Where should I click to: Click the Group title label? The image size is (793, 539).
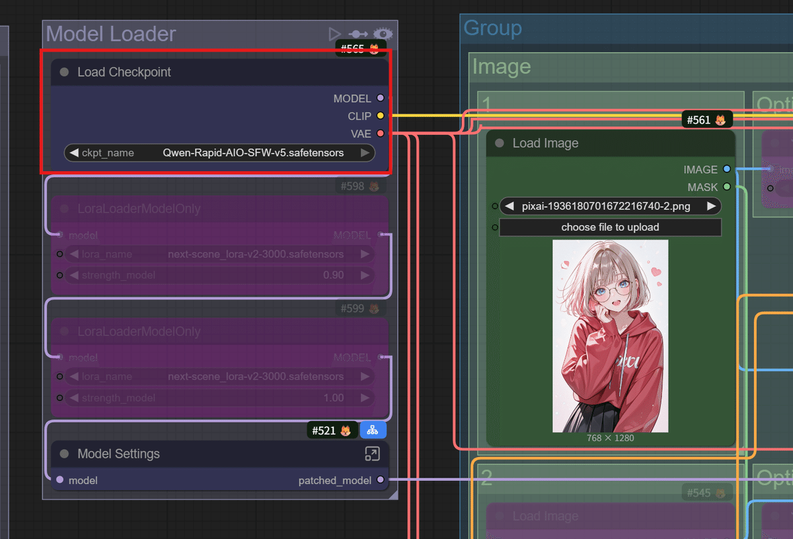492,28
